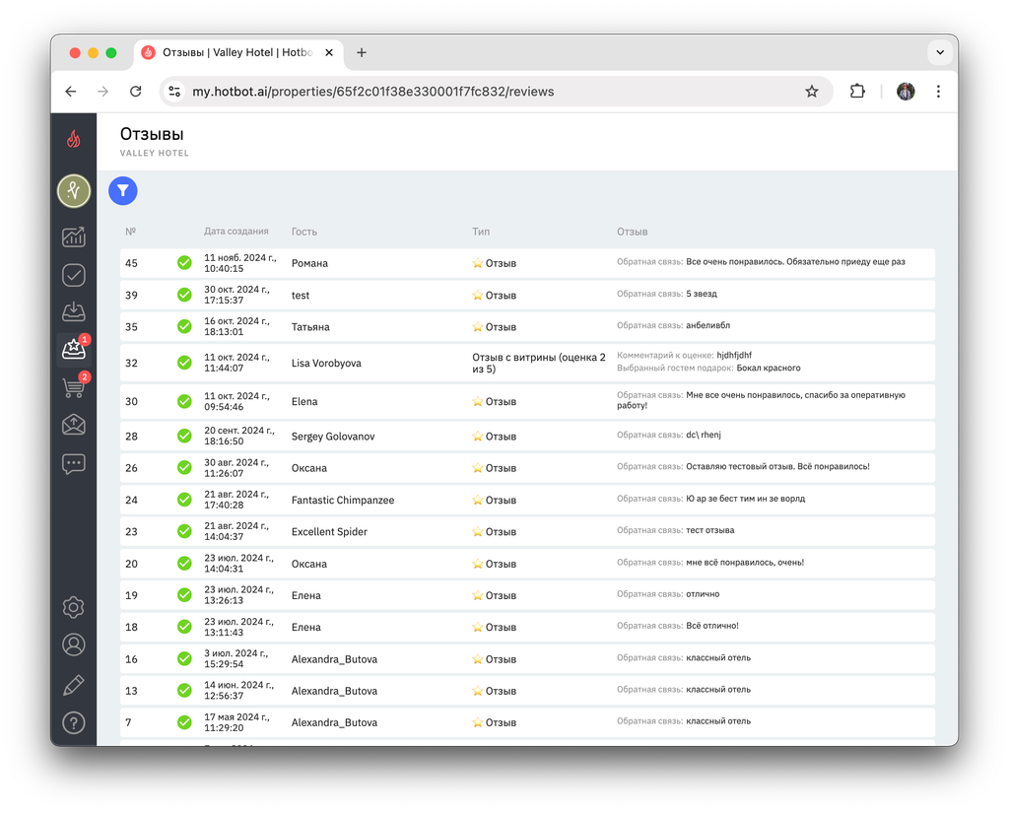Open review from guest Татьяна

pyautogui.click(x=527, y=326)
